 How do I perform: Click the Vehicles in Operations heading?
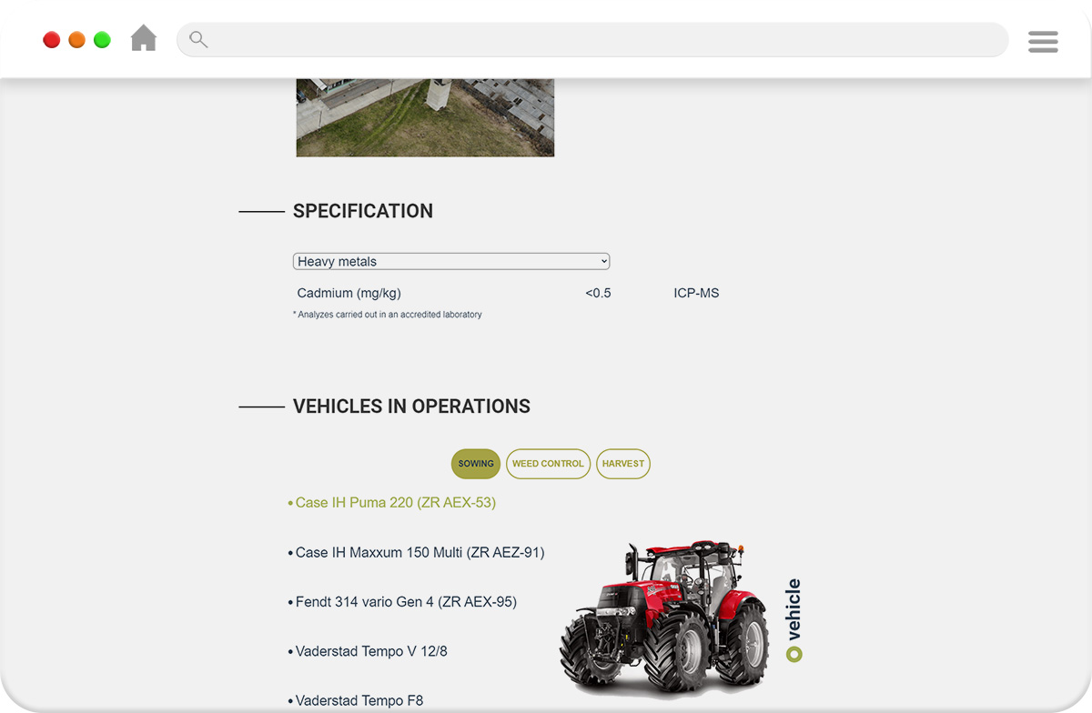pos(411,407)
